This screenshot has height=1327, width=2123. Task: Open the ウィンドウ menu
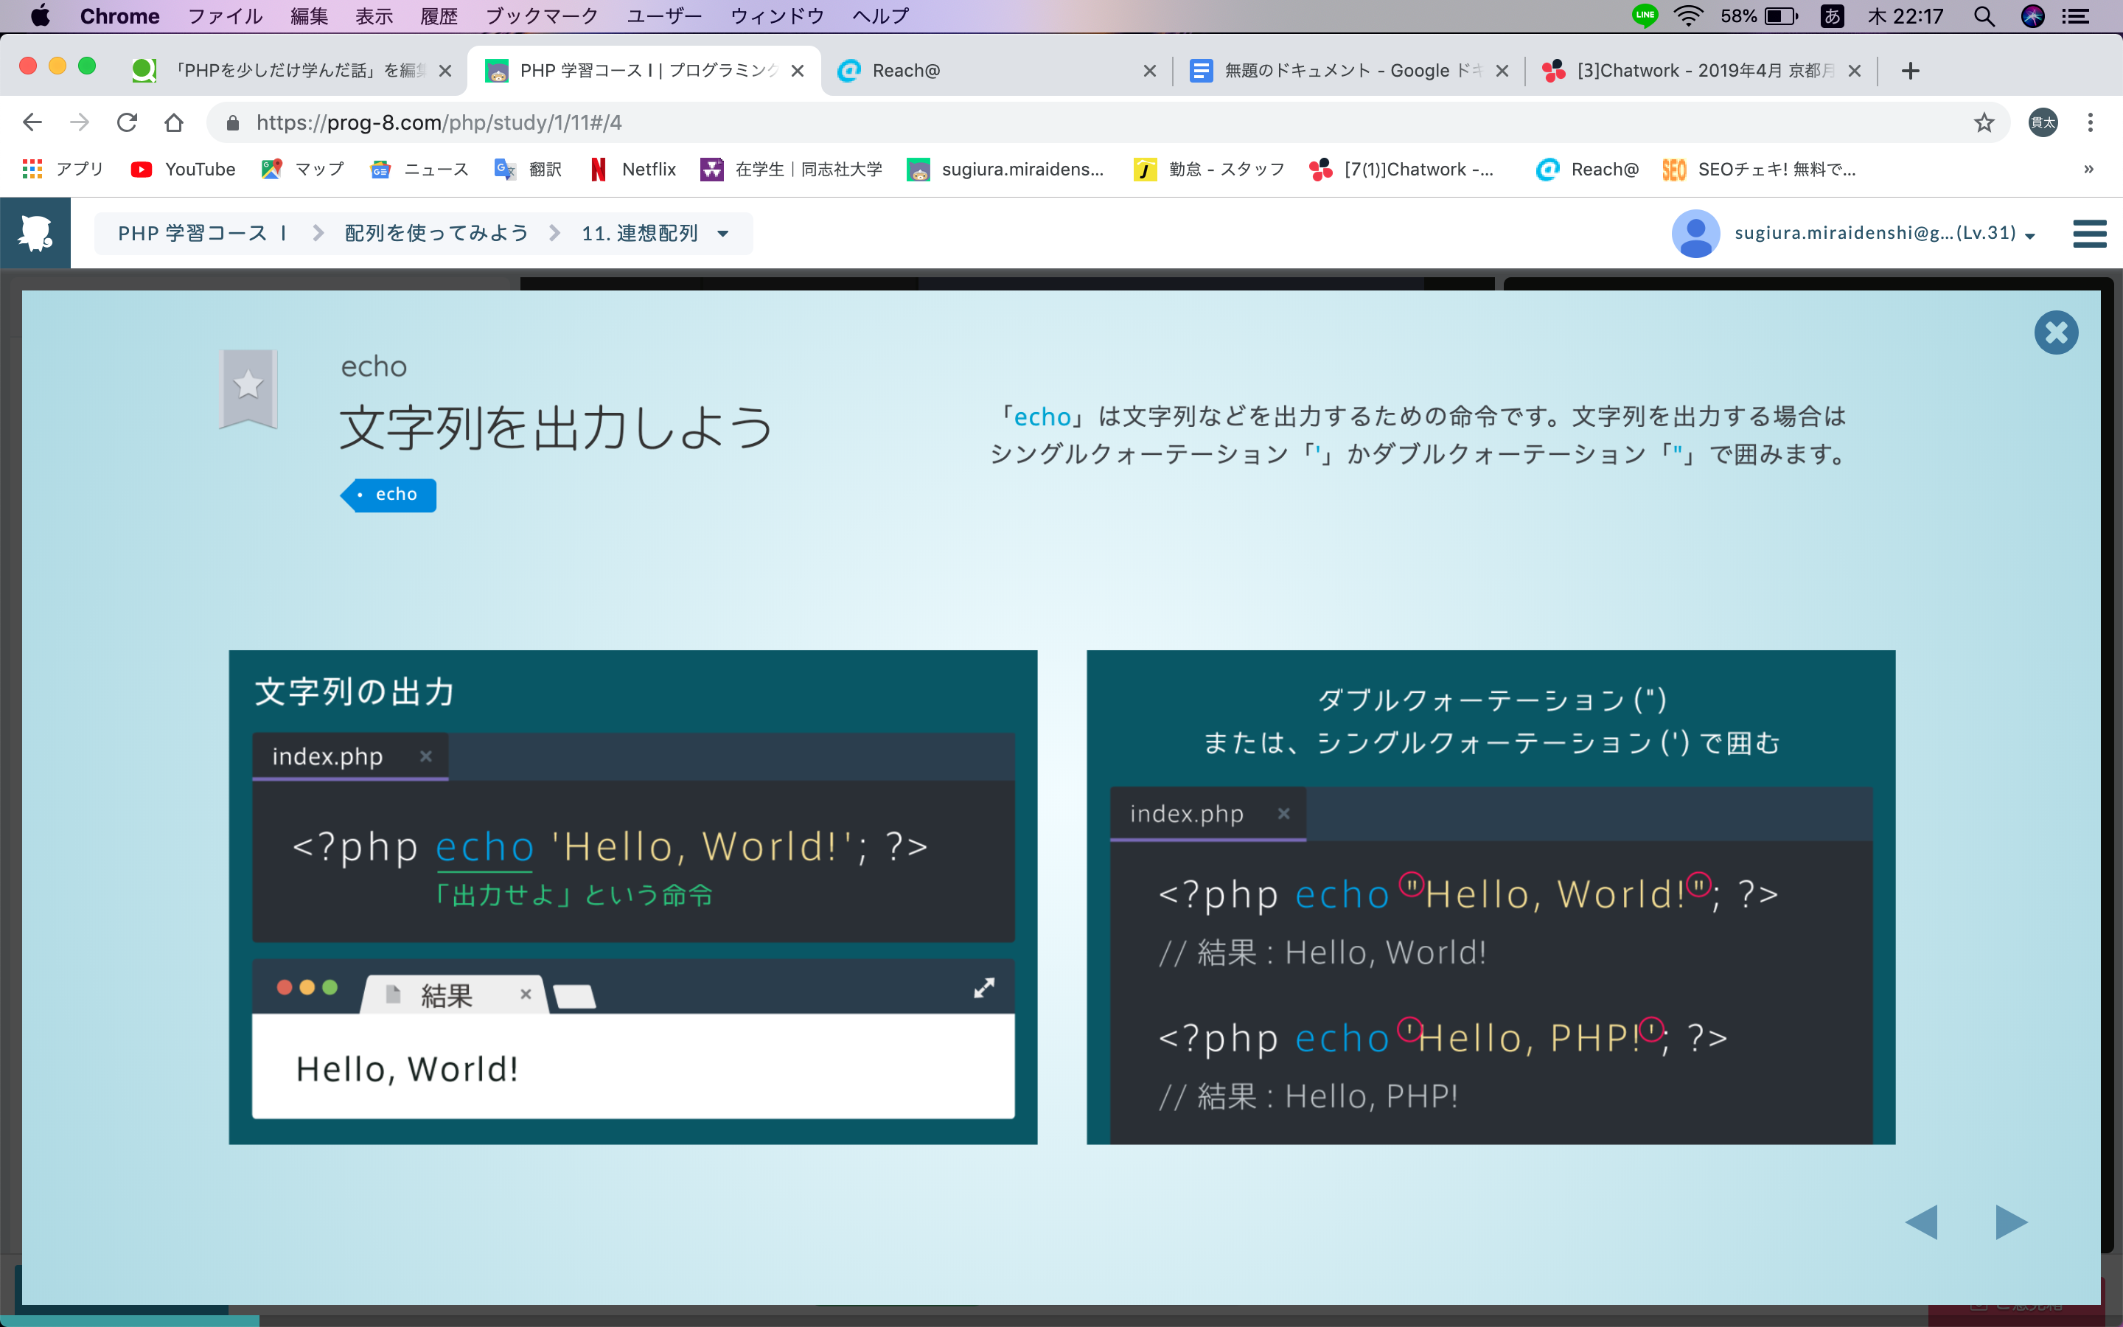pos(777,15)
